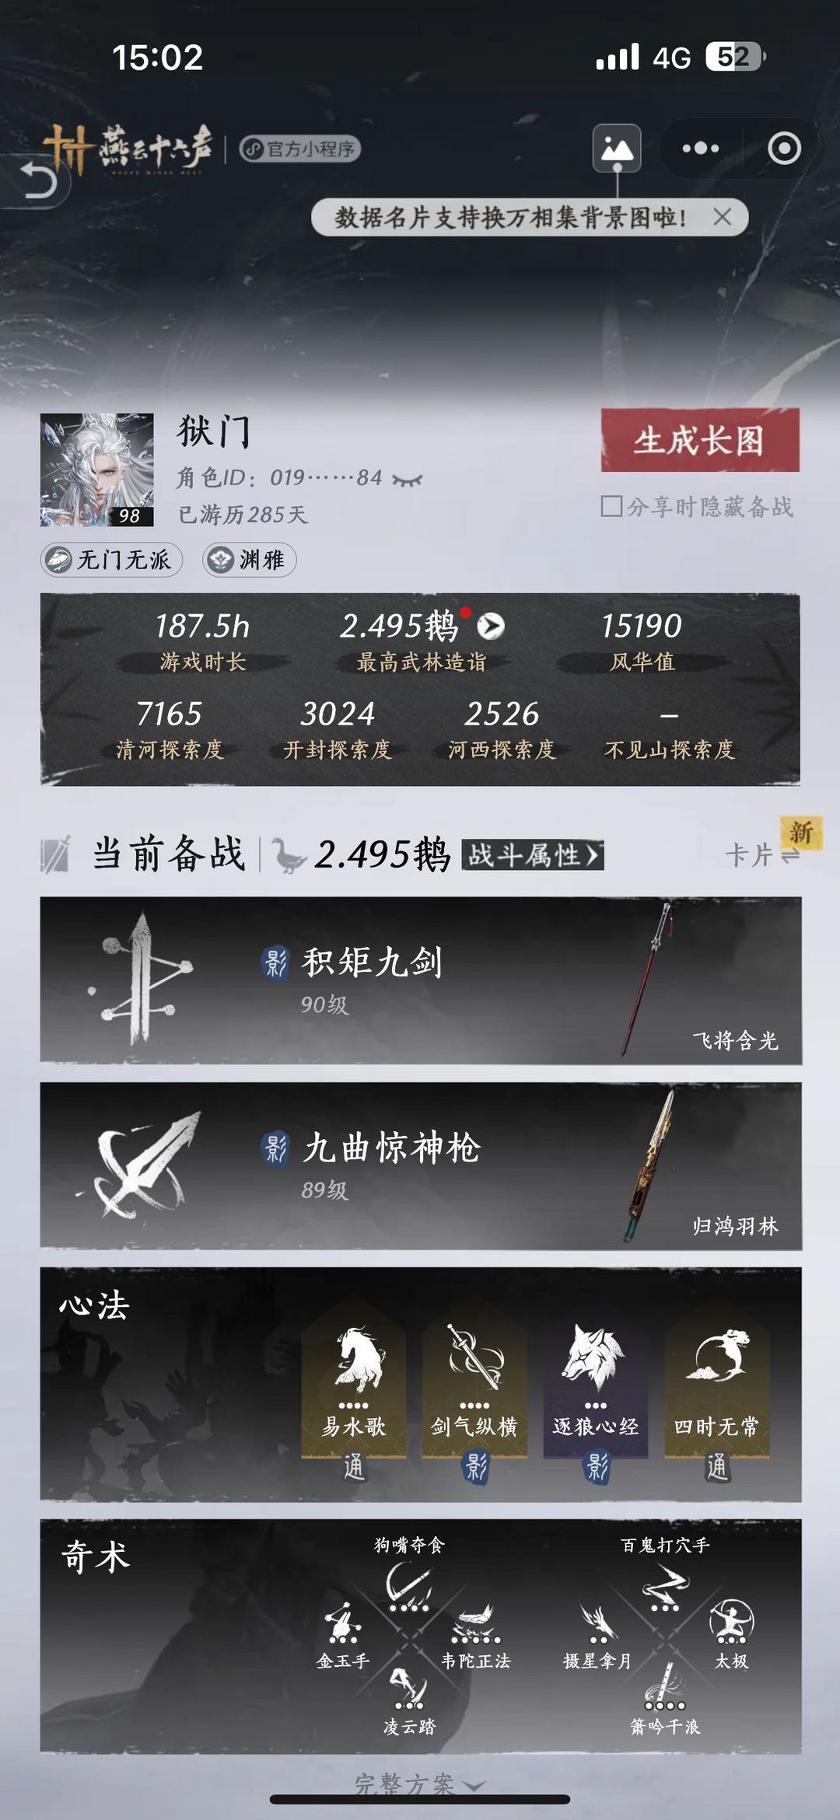The width and height of the screenshot is (840, 1820).
Task: Tap the mini program circle close icon
Action: point(784,148)
